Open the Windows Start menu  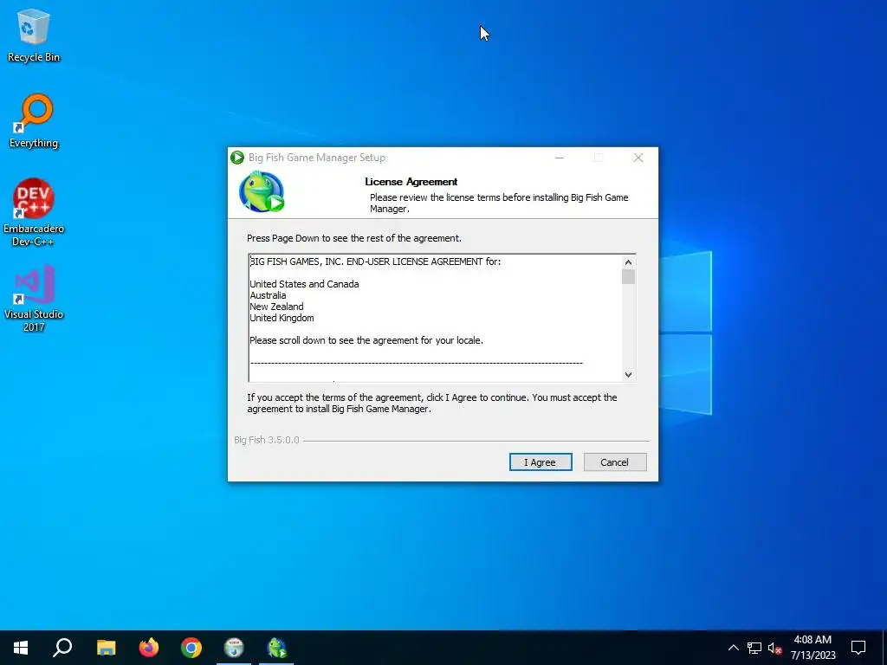(x=21, y=648)
